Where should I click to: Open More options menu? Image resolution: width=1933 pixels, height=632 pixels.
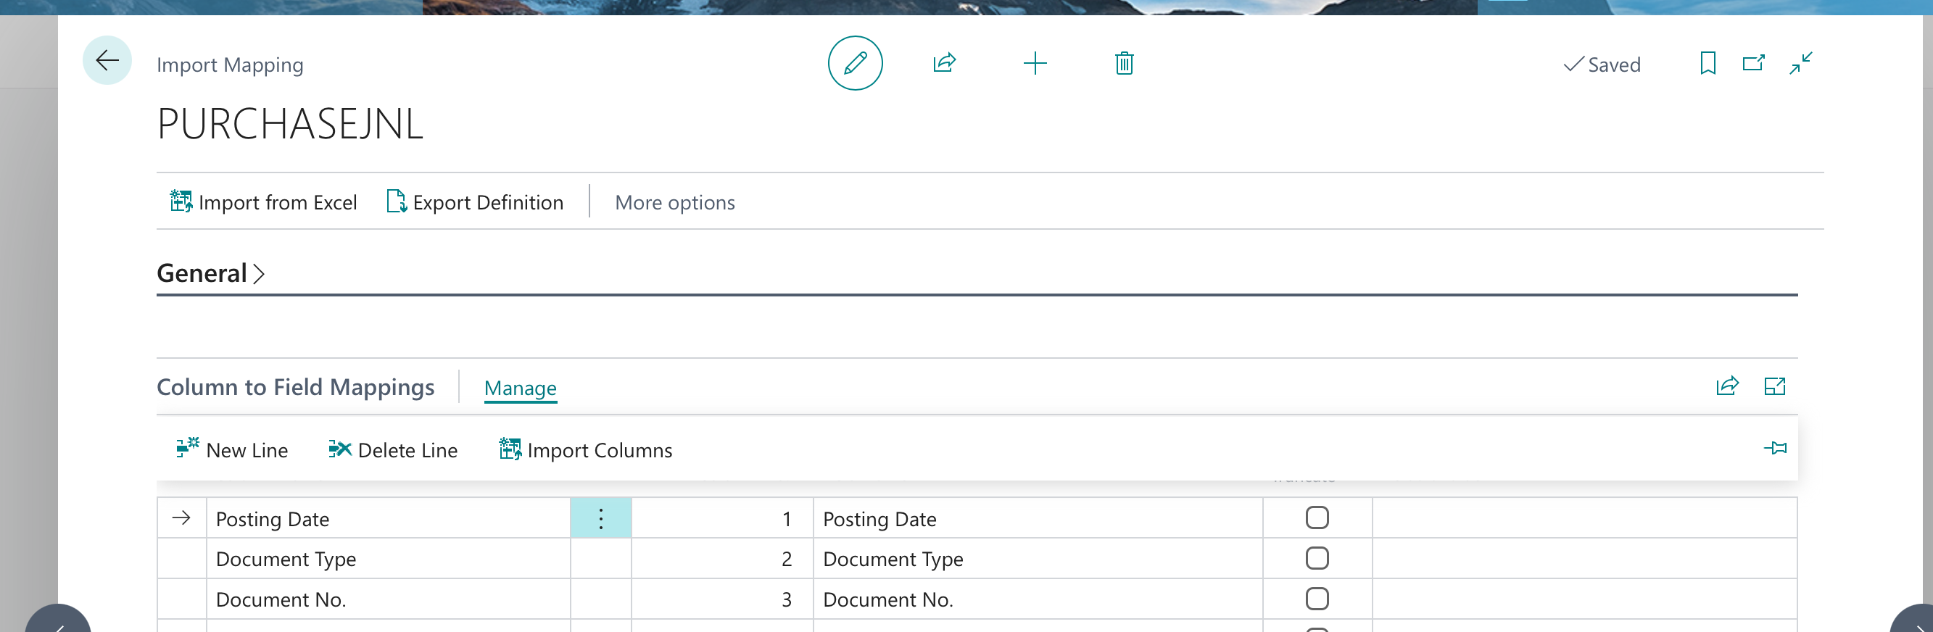pyautogui.click(x=674, y=202)
